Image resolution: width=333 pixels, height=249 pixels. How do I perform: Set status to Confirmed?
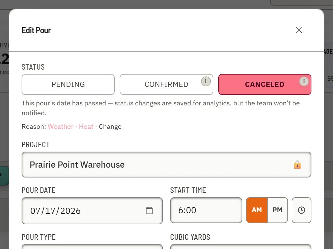(x=166, y=84)
